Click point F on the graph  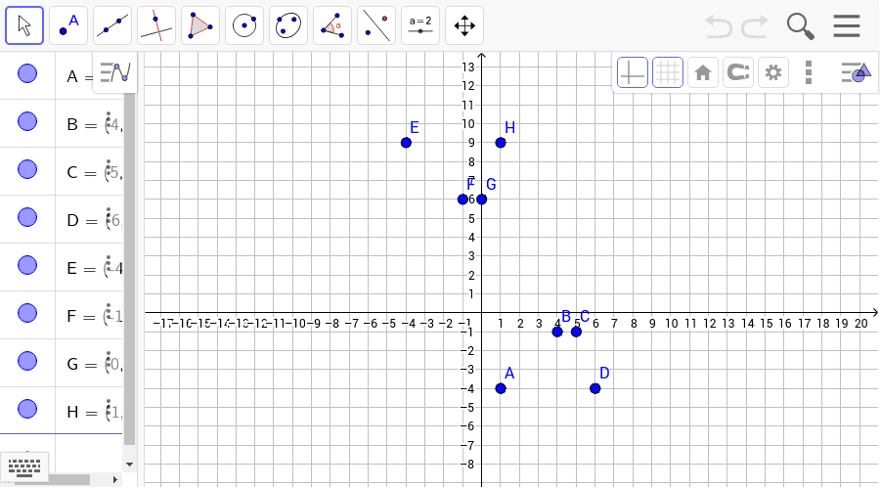[463, 200]
